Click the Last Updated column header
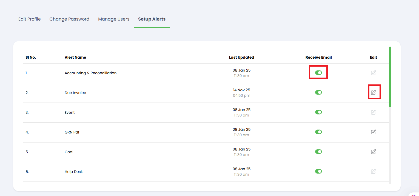 pos(241,57)
